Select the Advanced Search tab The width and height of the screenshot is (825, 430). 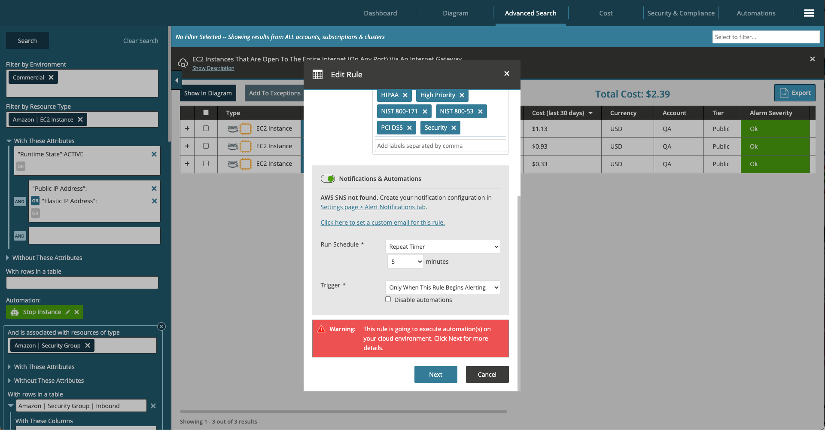(x=531, y=13)
